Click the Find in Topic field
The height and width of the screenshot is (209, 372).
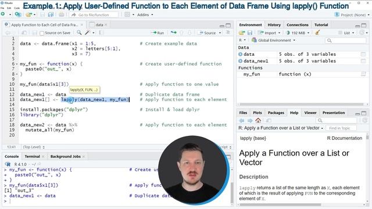(x=341, y=128)
